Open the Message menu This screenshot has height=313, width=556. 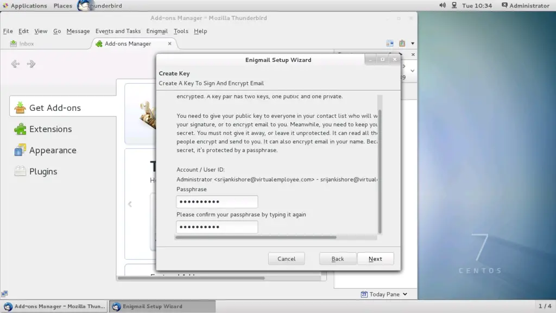(78, 31)
